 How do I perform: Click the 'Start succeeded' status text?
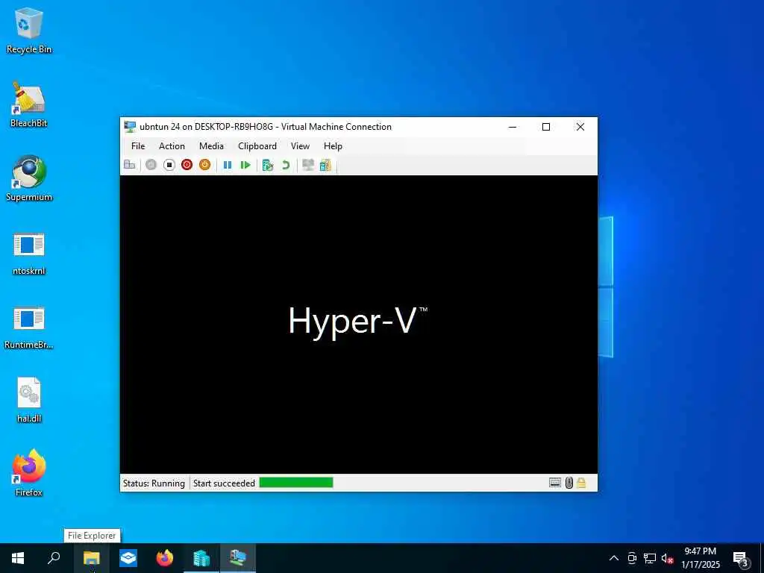pyautogui.click(x=224, y=483)
